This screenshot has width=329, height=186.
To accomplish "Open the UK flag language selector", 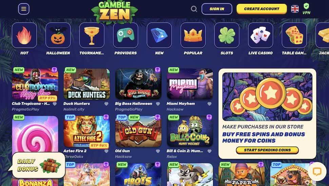I will (295, 9).
